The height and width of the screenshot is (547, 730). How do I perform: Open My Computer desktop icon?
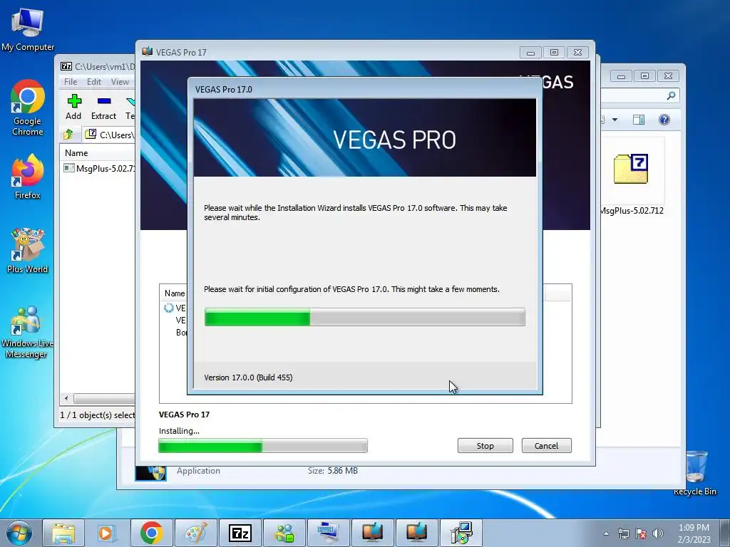point(28,28)
